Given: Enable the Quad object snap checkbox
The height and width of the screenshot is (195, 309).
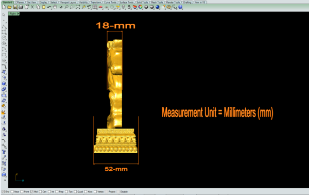Looking at the screenshot, I should point(75,191).
